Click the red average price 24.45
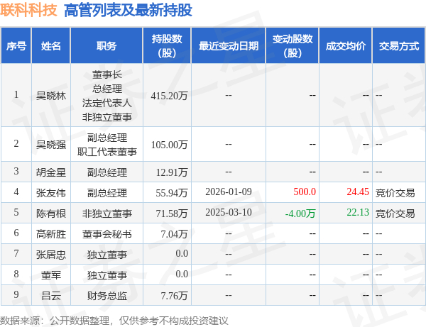The image size is (426, 327). coord(358,192)
